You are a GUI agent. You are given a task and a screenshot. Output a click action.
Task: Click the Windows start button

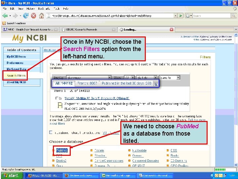pos(12,175)
